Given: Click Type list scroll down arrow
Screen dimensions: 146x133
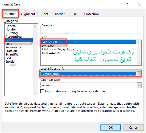Looking at the screenshot, I should click(x=139, y=63).
